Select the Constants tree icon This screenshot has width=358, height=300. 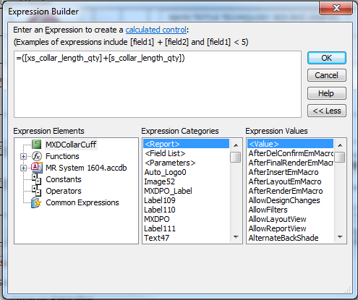click(x=37, y=179)
